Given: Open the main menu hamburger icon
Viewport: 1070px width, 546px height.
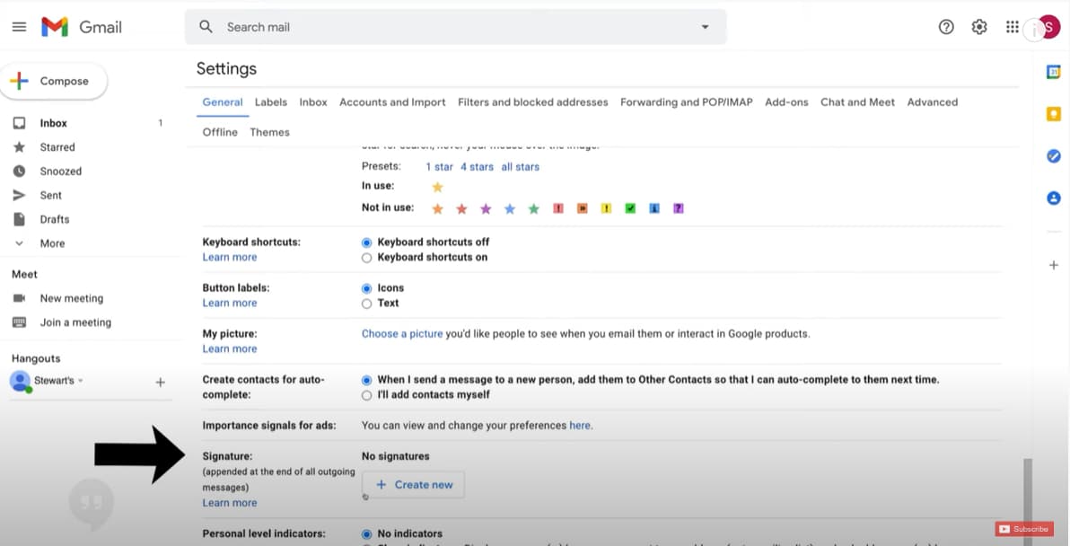Looking at the screenshot, I should 19,27.
